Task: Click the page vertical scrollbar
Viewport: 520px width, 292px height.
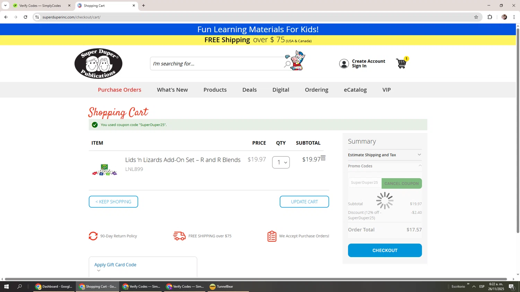Action: 518,130
